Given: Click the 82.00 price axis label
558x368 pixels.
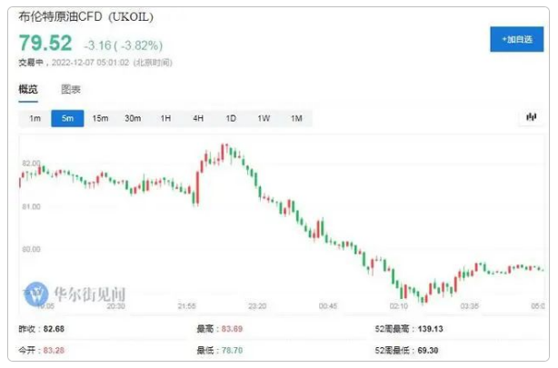Looking at the screenshot, I should [x=31, y=164].
